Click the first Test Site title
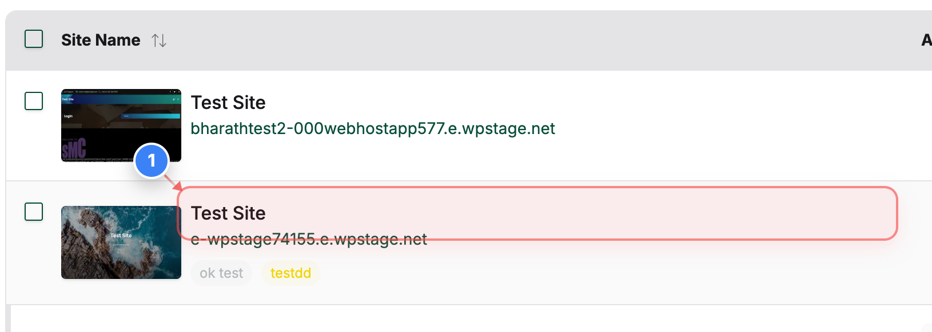 (x=228, y=103)
